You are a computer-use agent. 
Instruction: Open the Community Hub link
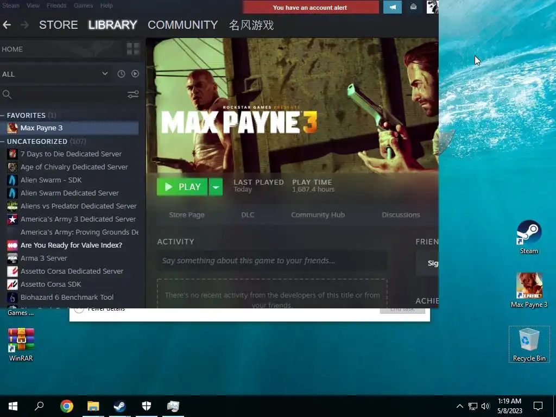pyautogui.click(x=318, y=215)
